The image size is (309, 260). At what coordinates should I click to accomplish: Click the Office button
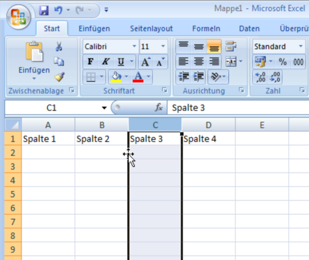[x=19, y=16]
